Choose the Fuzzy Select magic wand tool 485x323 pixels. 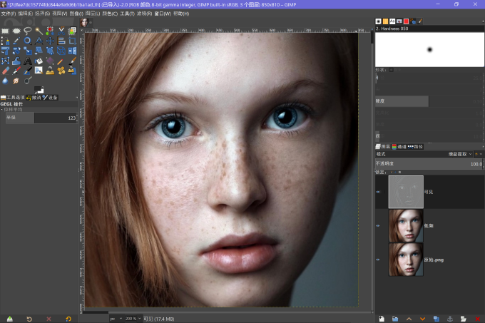click(x=39, y=31)
